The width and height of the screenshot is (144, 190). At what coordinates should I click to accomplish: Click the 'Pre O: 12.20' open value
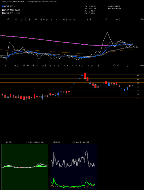coord(90,6)
